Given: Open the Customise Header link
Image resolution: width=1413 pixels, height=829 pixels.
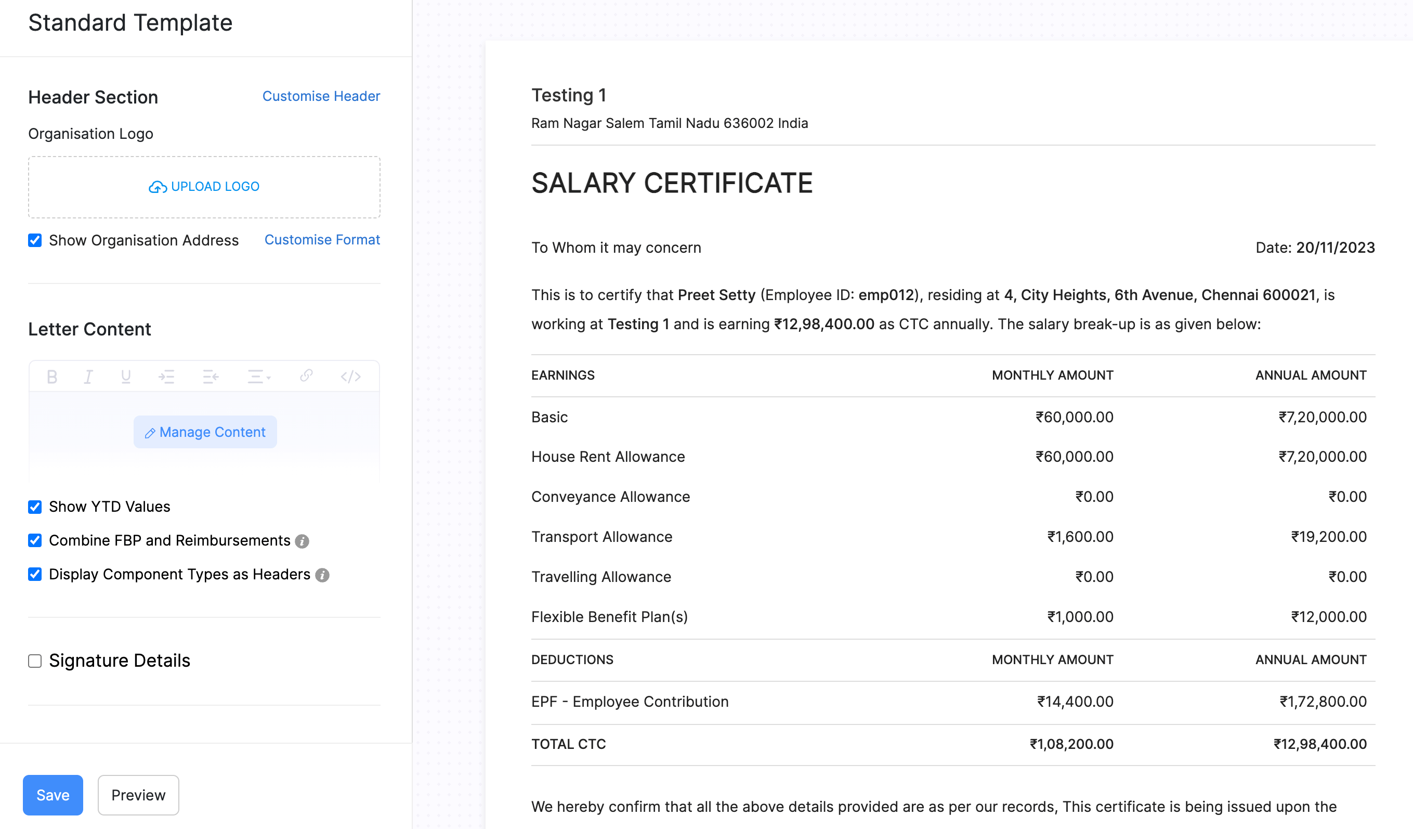Looking at the screenshot, I should pyautogui.click(x=321, y=96).
